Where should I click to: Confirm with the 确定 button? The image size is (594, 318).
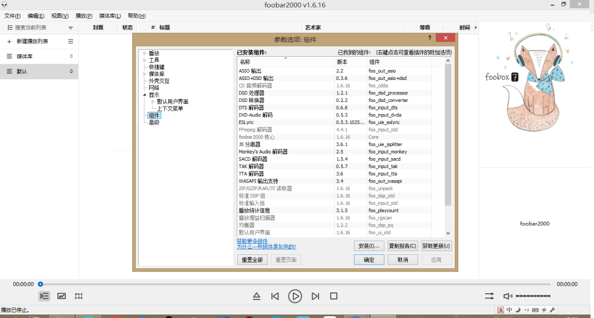point(369,259)
